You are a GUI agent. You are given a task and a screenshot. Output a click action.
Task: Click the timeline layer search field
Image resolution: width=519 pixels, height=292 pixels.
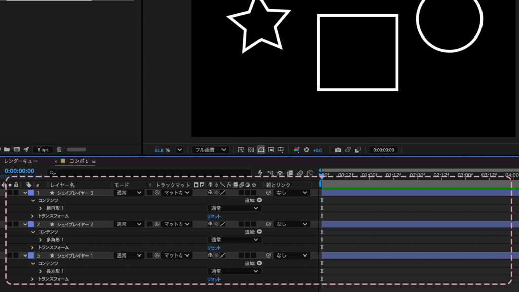tap(149, 173)
